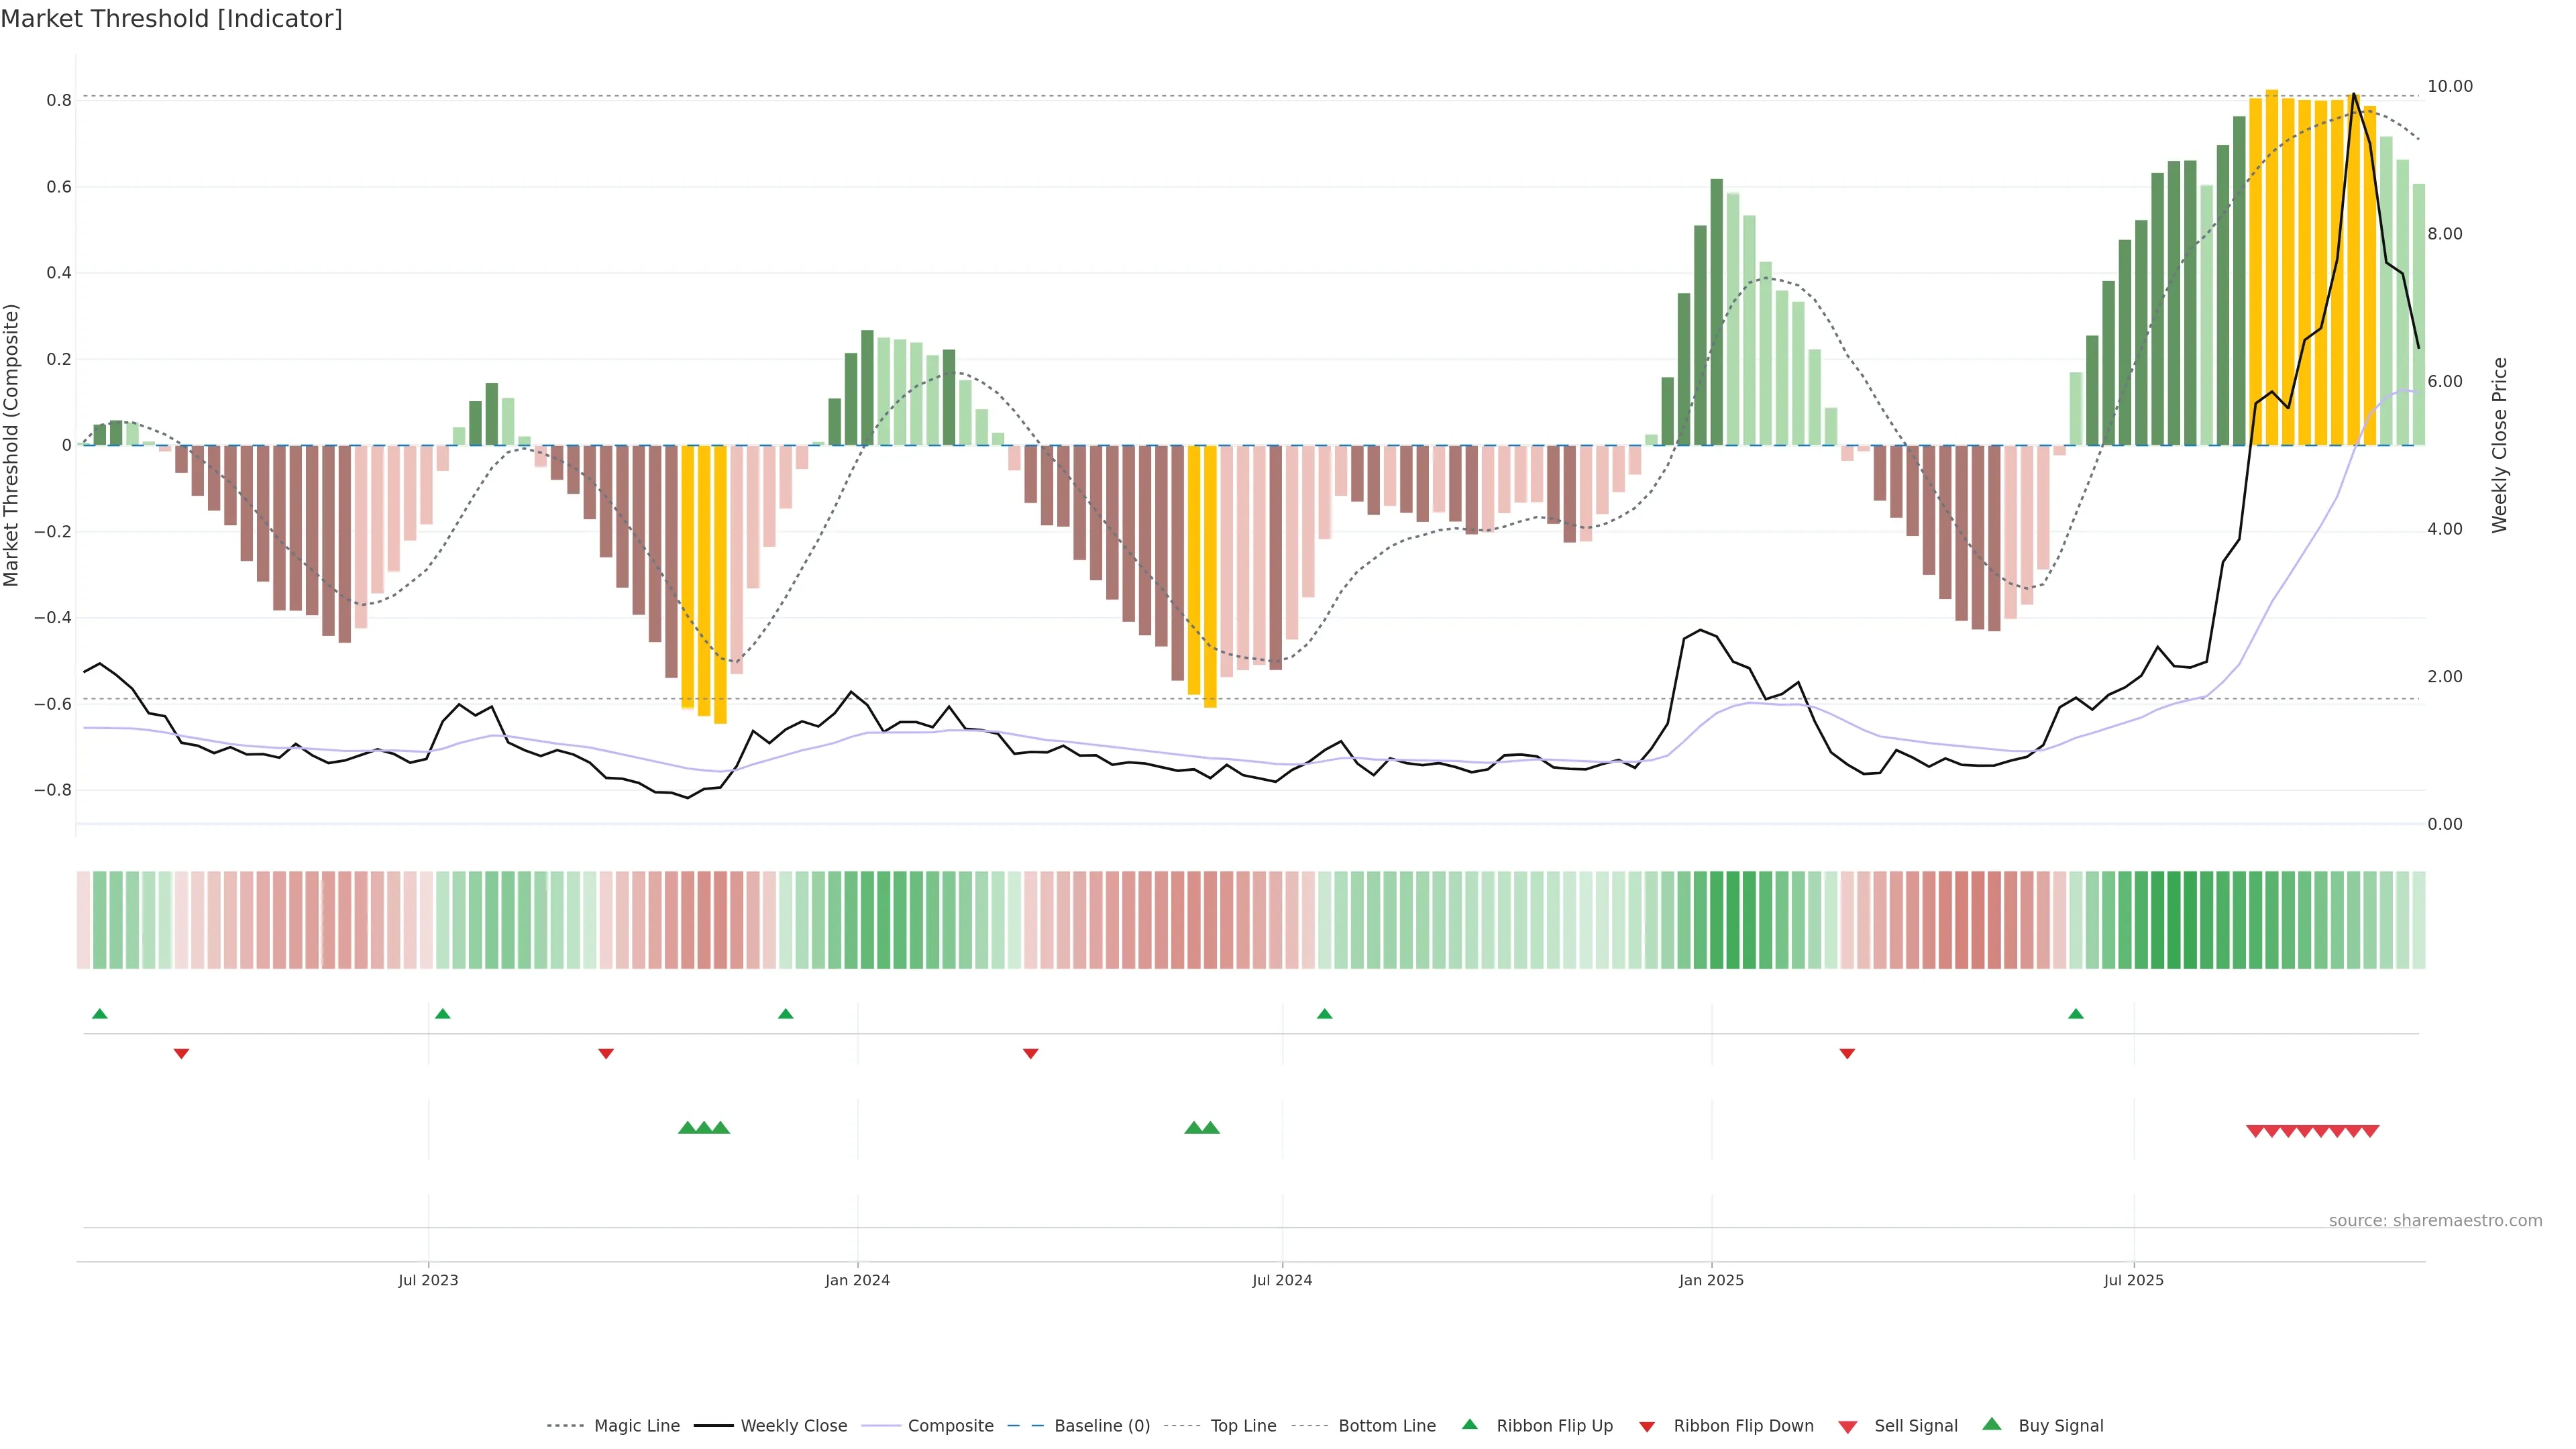Click the Buy Signal legend triangle icon

coord(1992,1424)
